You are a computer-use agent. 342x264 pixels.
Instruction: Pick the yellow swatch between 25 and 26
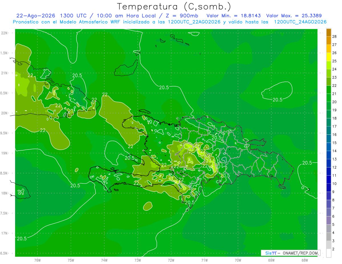(329, 57)
